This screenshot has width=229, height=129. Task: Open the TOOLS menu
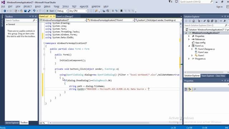[x=65, y=6]
